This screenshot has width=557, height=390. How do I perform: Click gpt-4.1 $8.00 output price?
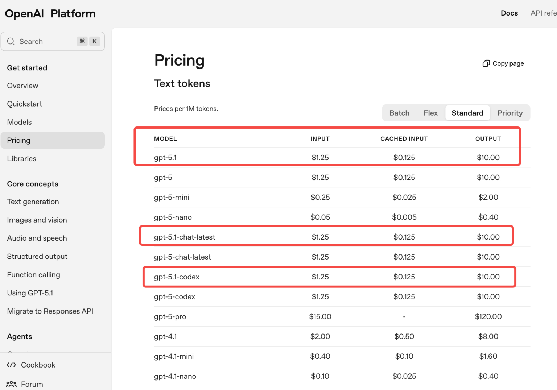pyautogui.click(x=488, y=336)
